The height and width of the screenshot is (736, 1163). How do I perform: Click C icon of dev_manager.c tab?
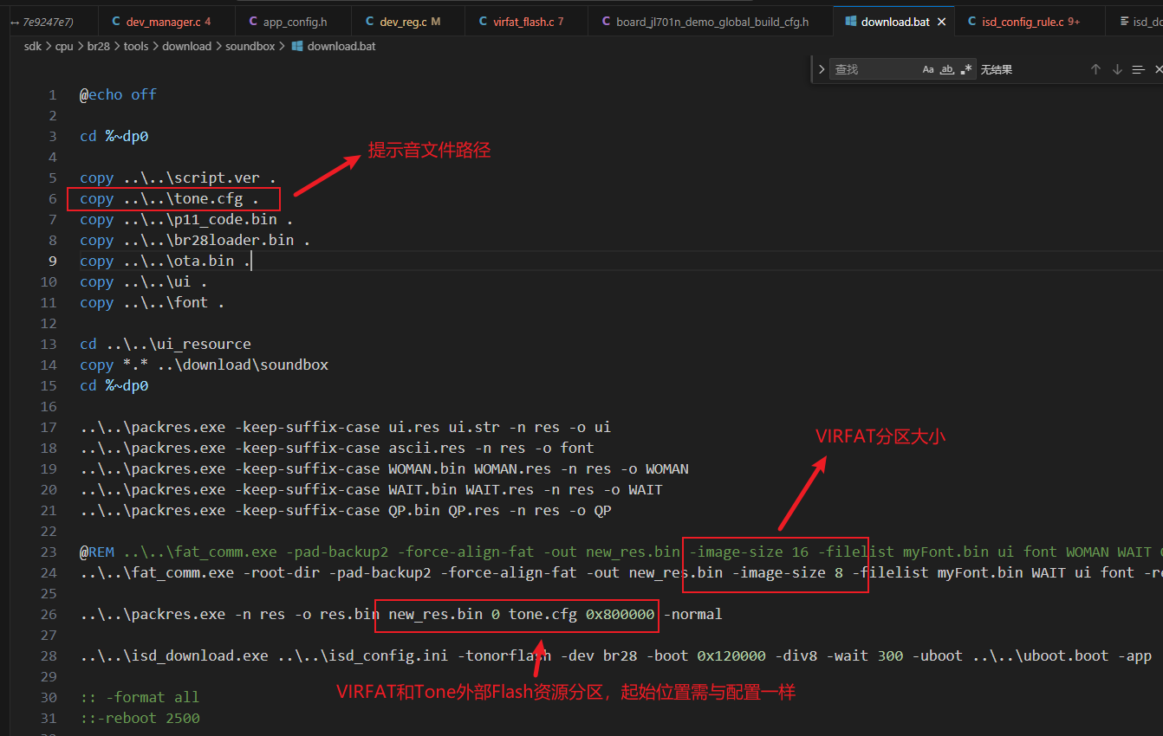click(116, 22)
